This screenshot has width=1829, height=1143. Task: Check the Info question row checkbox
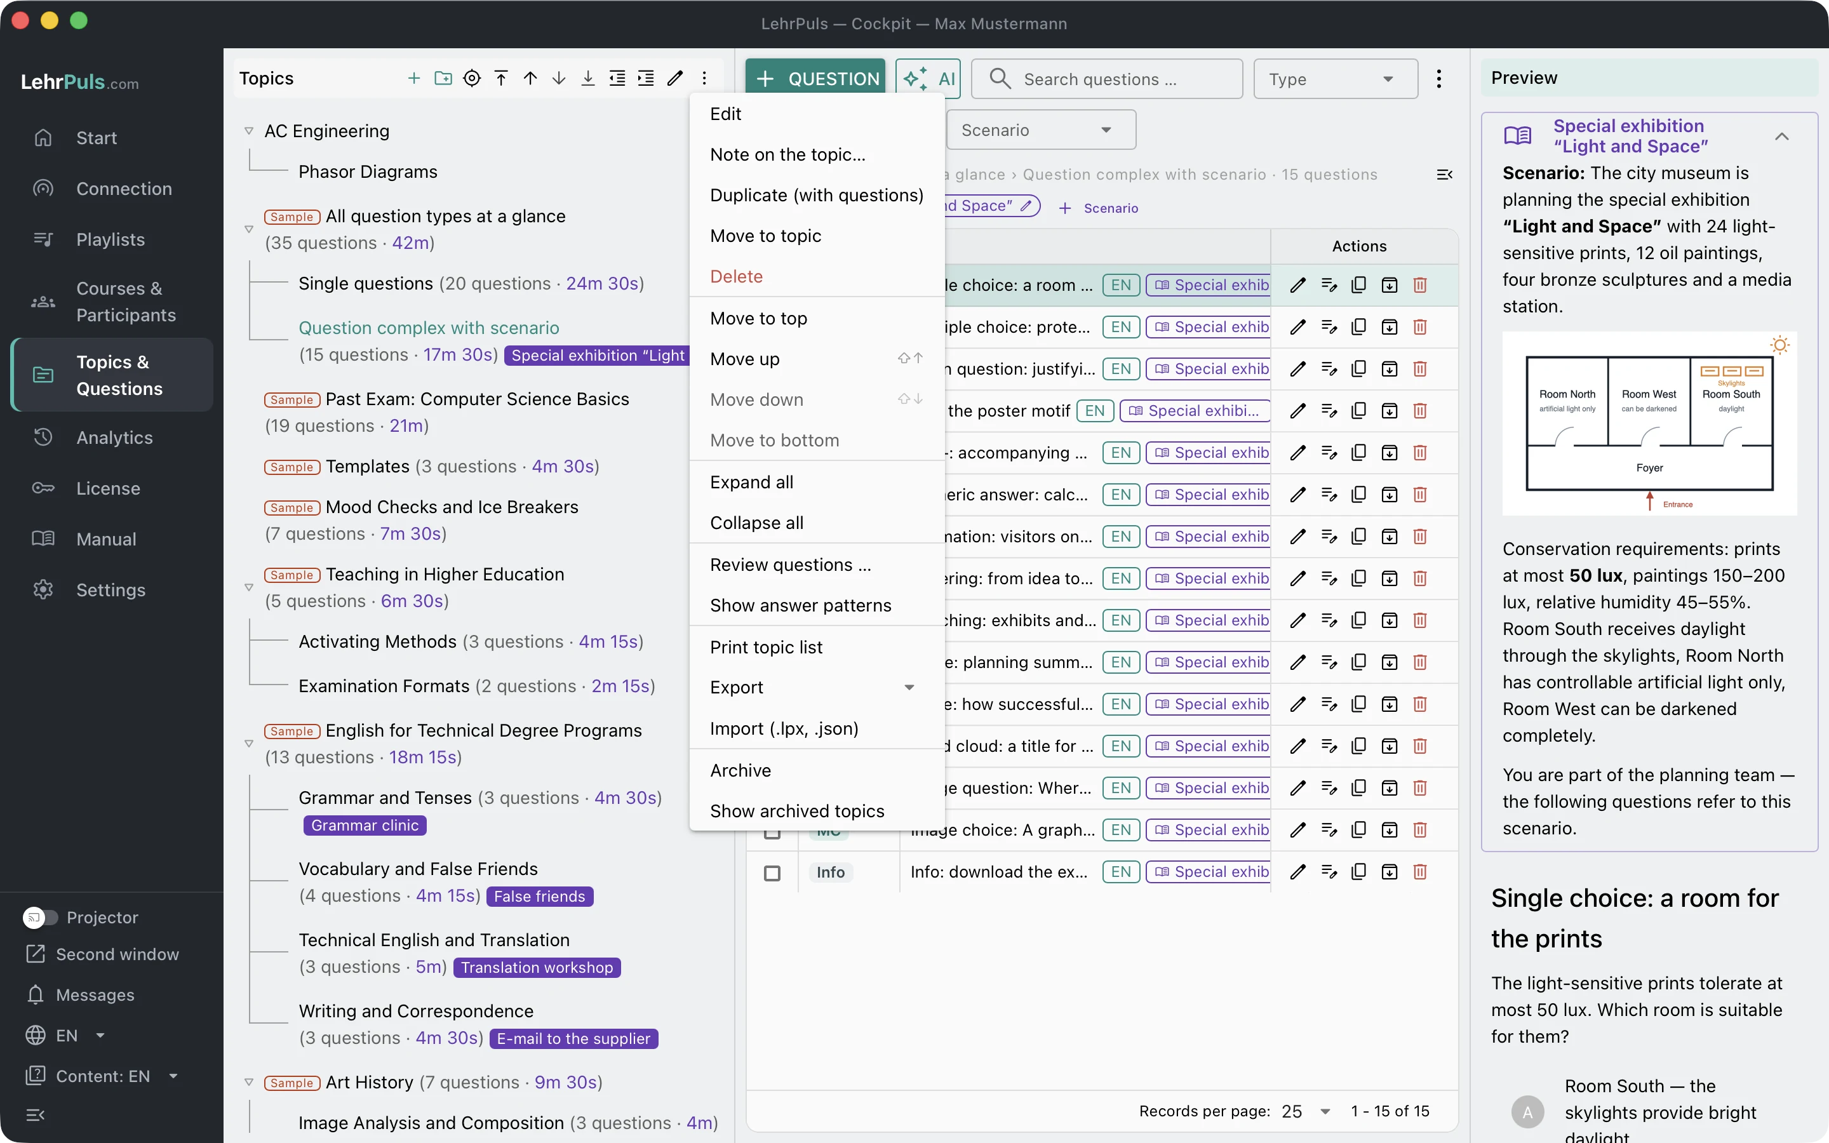tap(772, 872)
